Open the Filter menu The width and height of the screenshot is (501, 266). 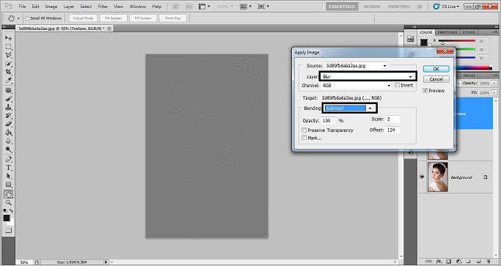pyautogui.click(x=103, y=7)
